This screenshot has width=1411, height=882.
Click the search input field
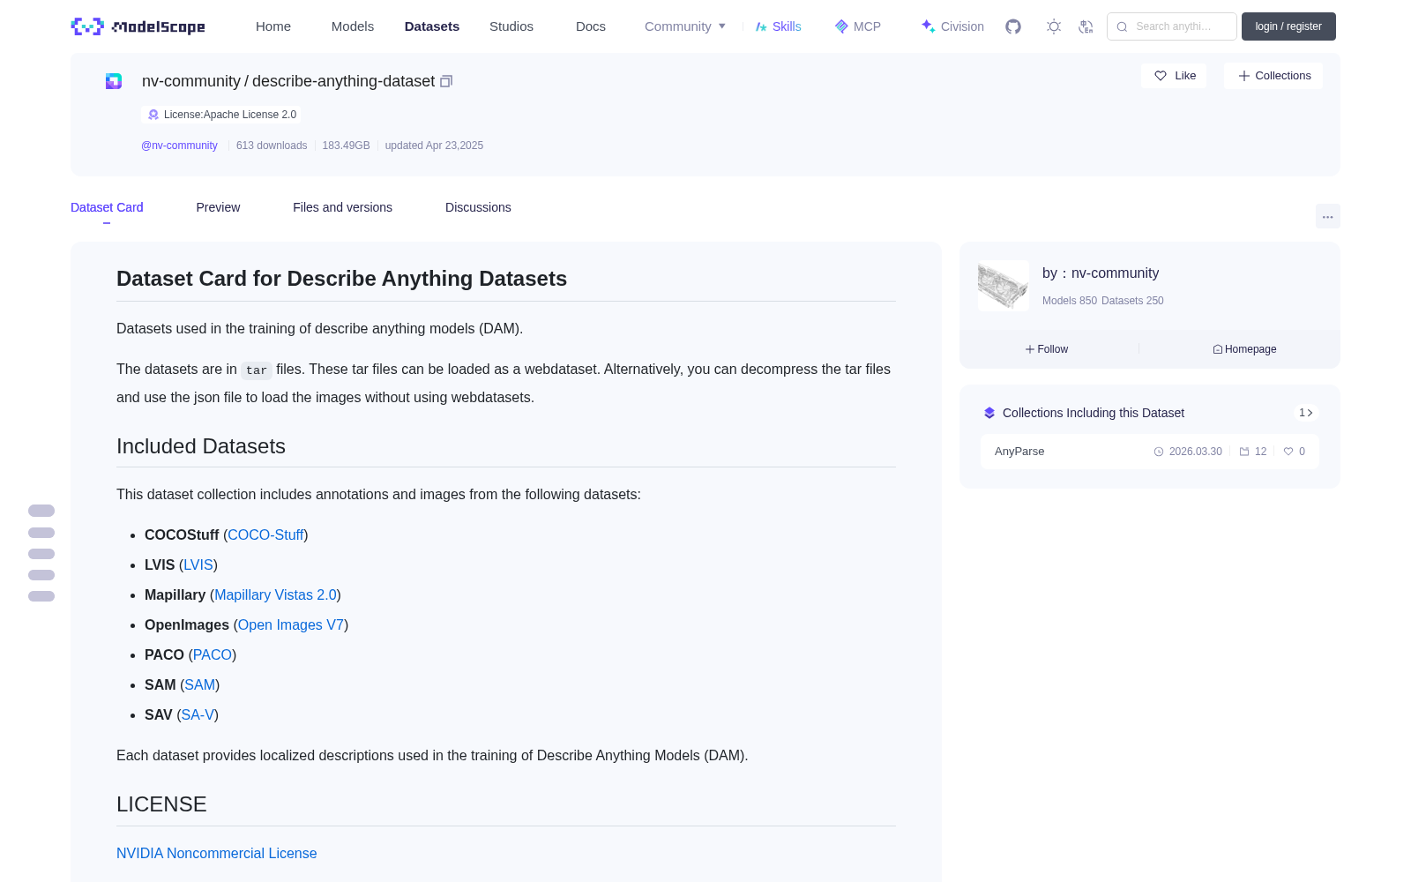click(1172, 26)
